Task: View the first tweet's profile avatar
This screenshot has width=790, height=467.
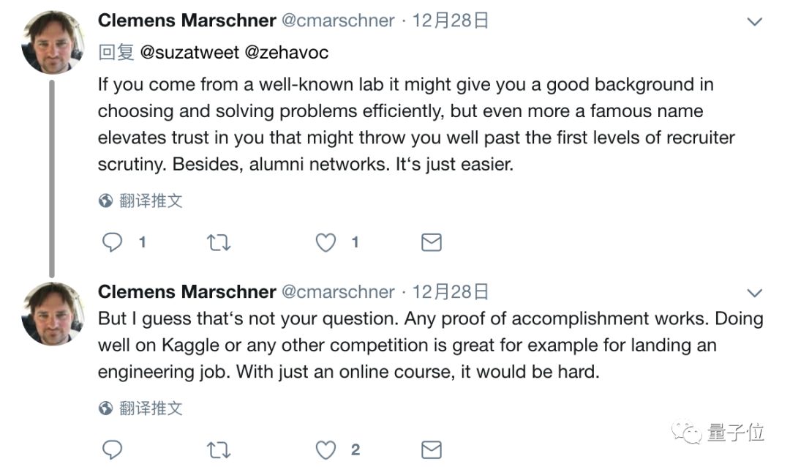Action: (53, 42)
